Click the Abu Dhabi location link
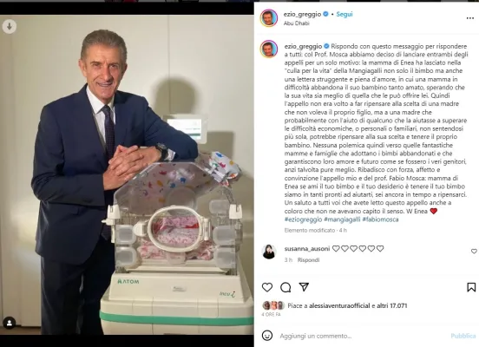Image resolution: width=479 pixels, height=347 pixels. [x=296, y=23]
